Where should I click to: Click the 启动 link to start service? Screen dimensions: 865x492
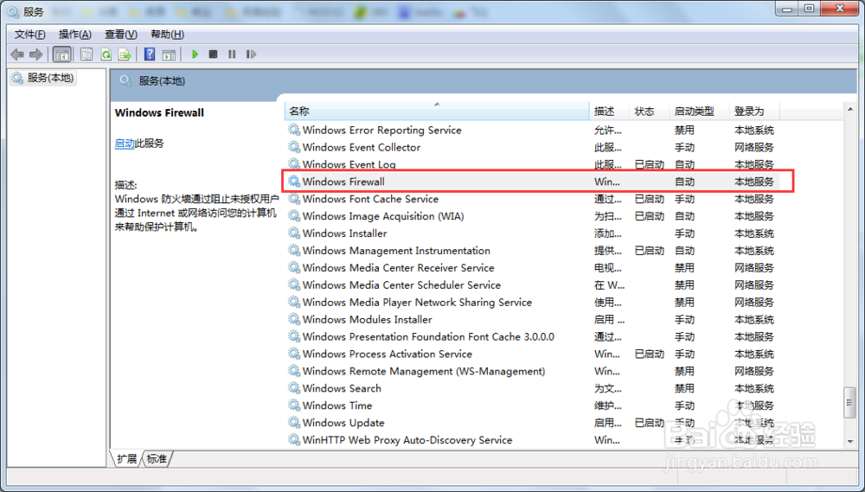point(125,144)
